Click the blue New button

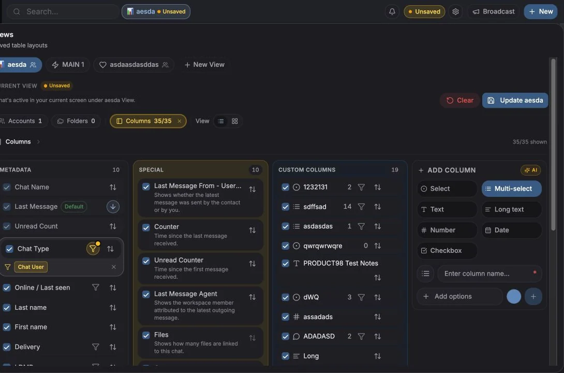pyautogui.click(x=541, y=11)
